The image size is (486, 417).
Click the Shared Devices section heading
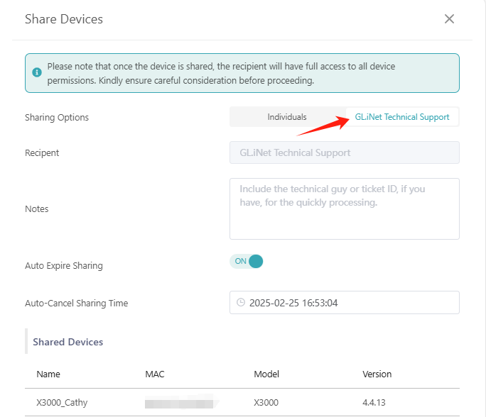click(x=67, y=342)
